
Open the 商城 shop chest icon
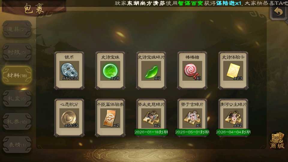coord(277,140)
